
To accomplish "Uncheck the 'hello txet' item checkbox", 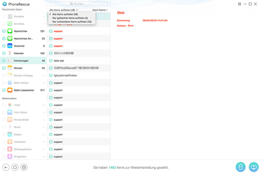I will [x=51, y=61].
